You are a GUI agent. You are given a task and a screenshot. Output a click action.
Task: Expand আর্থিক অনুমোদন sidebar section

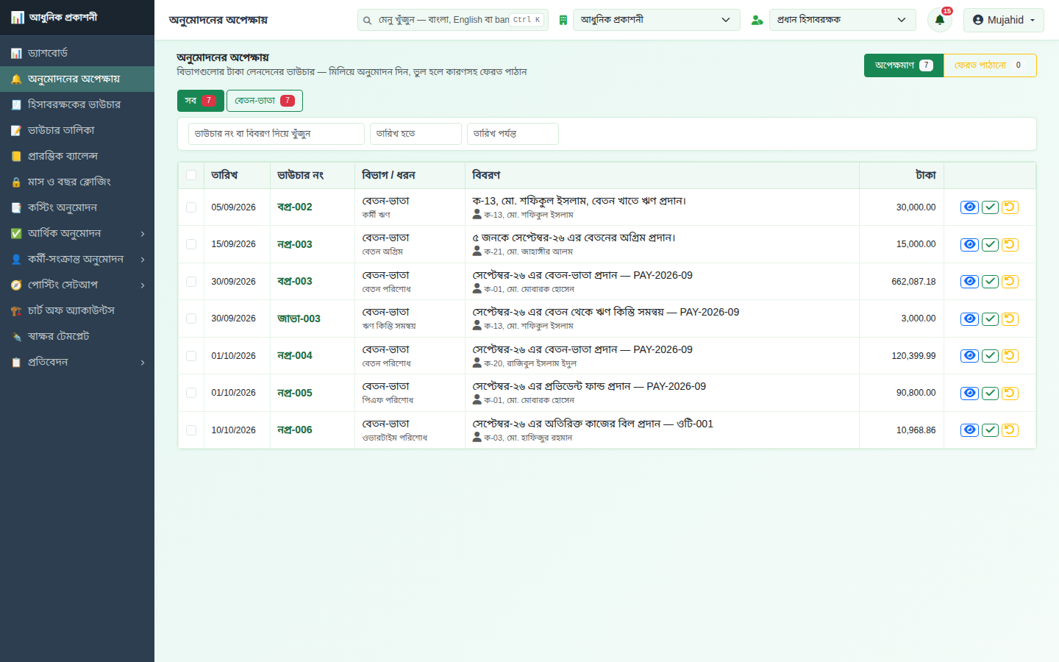click(x=77, y=233)
